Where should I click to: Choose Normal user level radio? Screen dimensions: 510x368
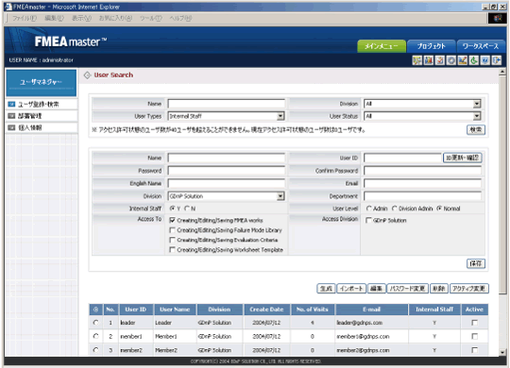coord(439,209)
